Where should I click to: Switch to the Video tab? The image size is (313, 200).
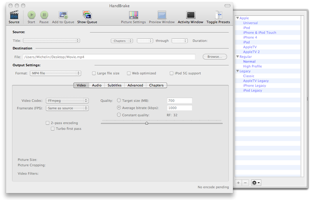click(81, 85)
